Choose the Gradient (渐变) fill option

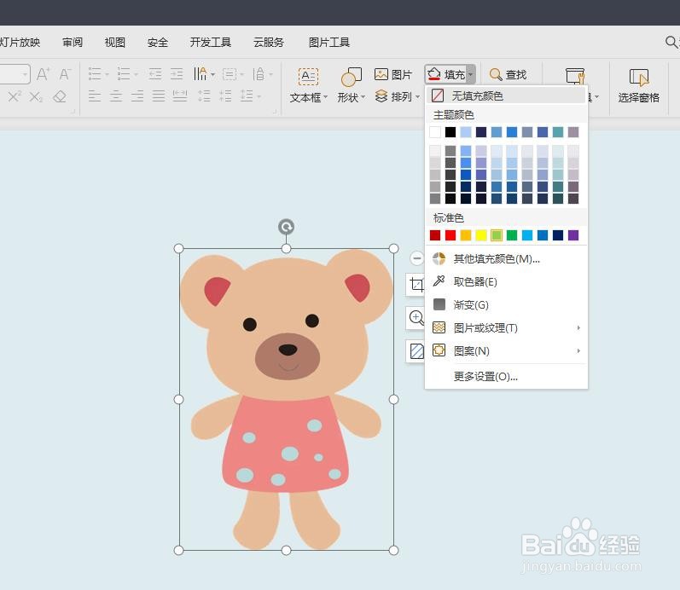(506, 304)
